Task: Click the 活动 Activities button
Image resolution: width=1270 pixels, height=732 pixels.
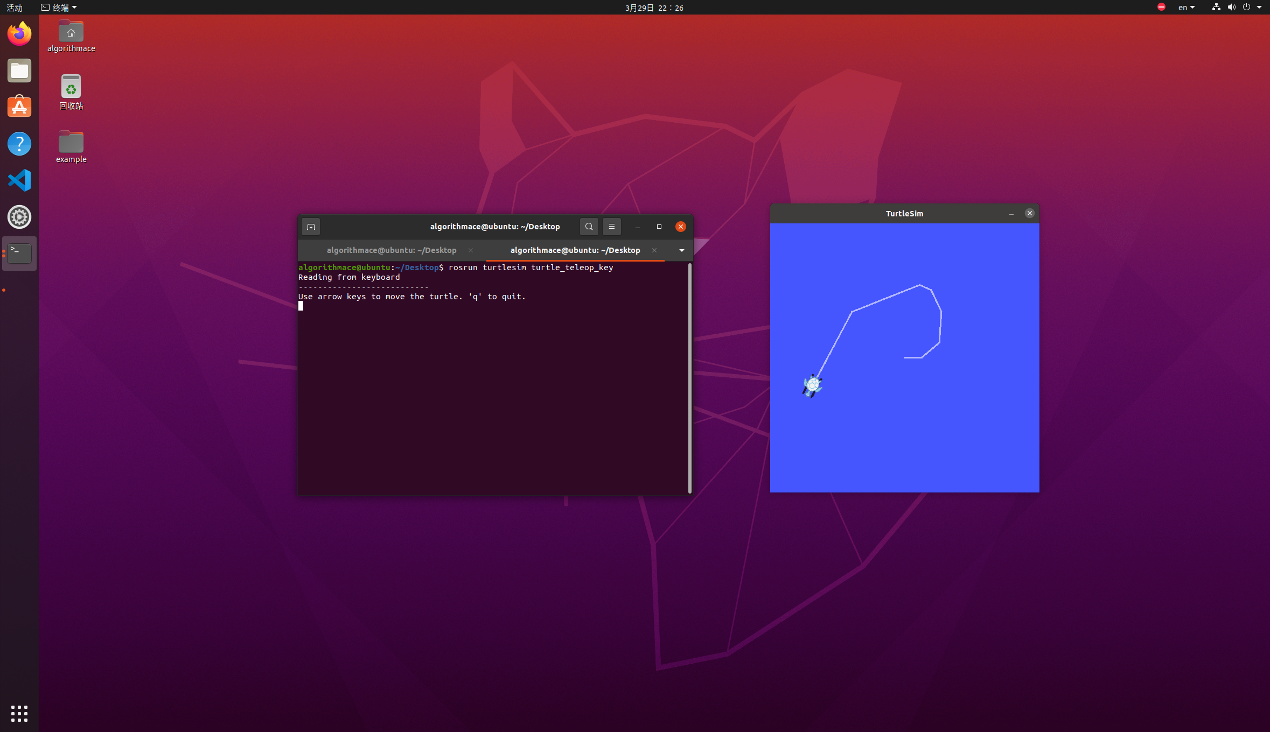Action: pyautogui.click(x=15, y=8)
